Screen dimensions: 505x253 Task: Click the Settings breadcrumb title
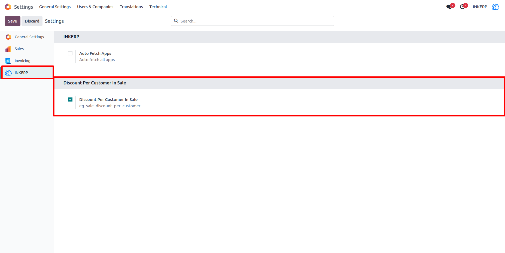54,21
